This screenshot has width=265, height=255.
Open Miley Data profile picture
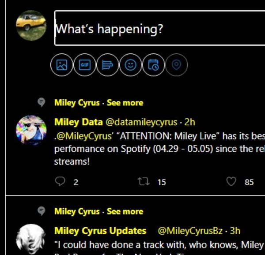[x=31, y=131]
